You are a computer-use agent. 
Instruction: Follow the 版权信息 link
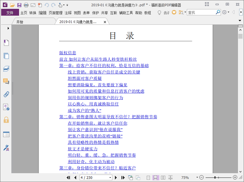tap(67, 53)
